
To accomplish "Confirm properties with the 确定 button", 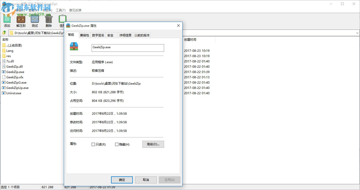I will pyautogui.click(x=122, y=180).
